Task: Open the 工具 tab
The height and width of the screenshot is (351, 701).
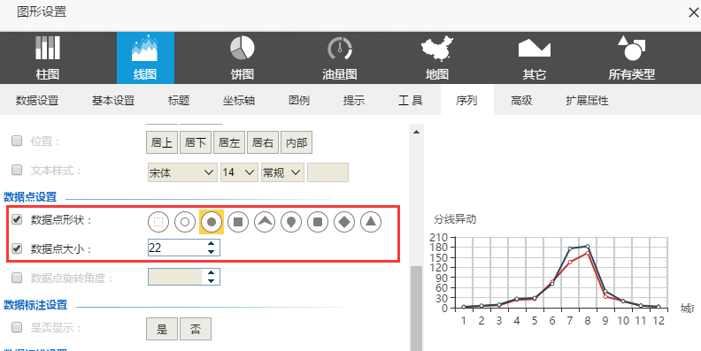Action: pos(411,101)
